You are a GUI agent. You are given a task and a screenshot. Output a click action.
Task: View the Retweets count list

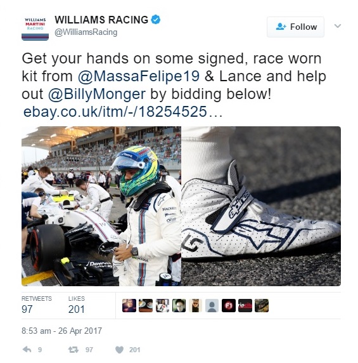coord(37,305)
